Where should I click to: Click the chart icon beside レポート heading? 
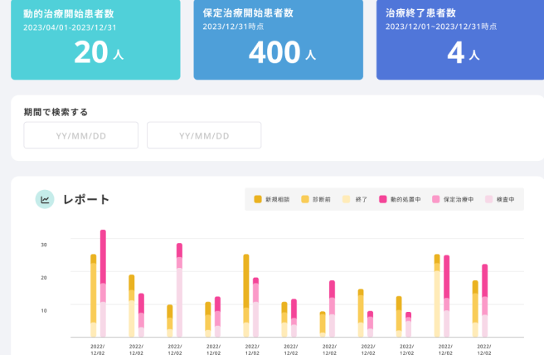(44, 199)
